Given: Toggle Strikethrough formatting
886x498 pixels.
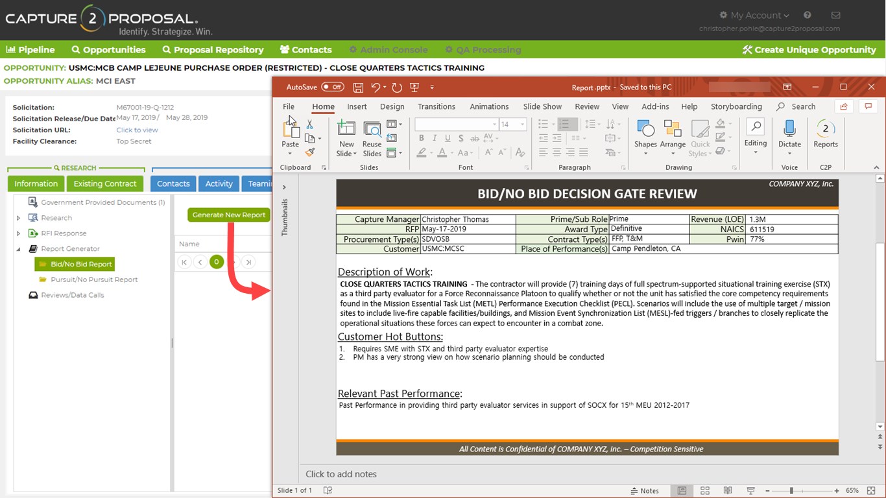Looking at the screenshot, I should [x=475, y=138].
